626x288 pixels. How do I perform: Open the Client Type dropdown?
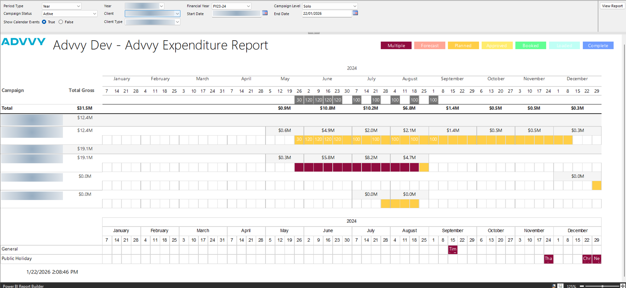point(152,22)
